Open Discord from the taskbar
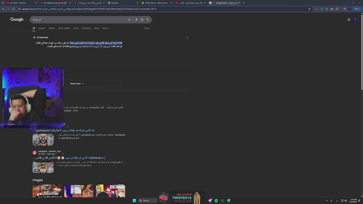The image size is (363, 204). pyautogui.click(x=210, y=201)
